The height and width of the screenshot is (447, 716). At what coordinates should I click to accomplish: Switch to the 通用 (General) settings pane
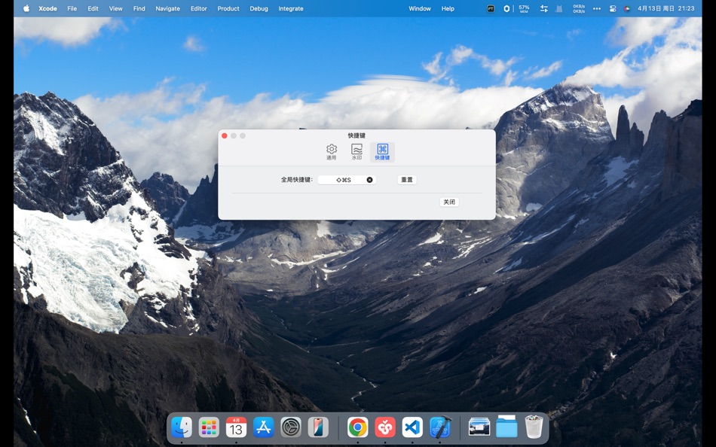332,150
